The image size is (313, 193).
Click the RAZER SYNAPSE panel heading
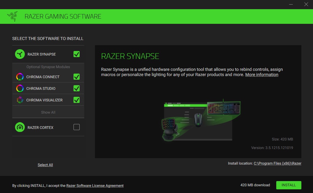click(x=130, y=56)
